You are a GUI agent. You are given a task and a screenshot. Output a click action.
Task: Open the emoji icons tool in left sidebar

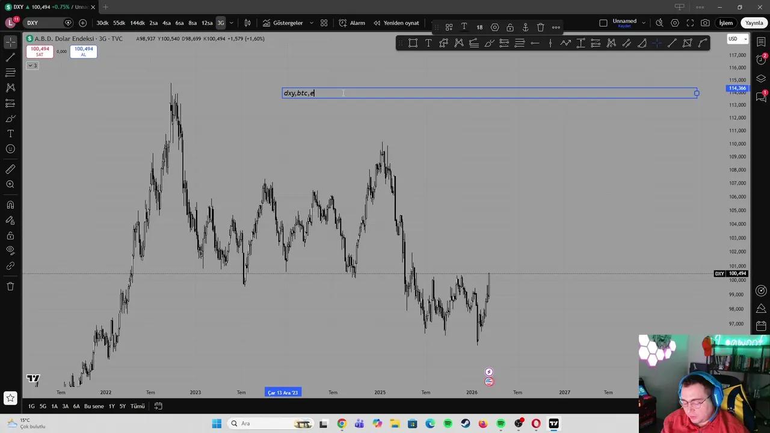[x=10, y=149]
